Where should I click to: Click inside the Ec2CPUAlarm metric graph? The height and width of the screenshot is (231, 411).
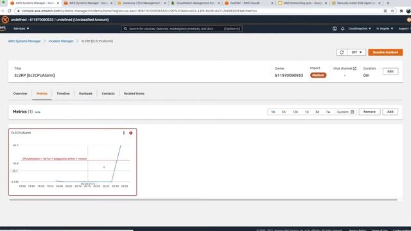coord(75,164)
